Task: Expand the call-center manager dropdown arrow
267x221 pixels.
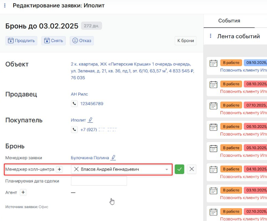Action: point(166,170)
